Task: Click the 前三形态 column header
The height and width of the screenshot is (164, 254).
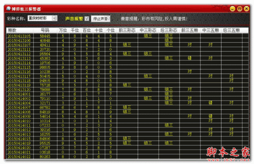Action: 127,31
